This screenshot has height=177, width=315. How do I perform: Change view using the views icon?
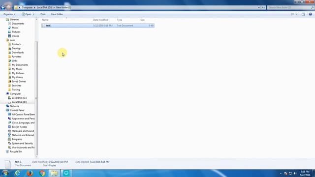(x=292, y=14)
